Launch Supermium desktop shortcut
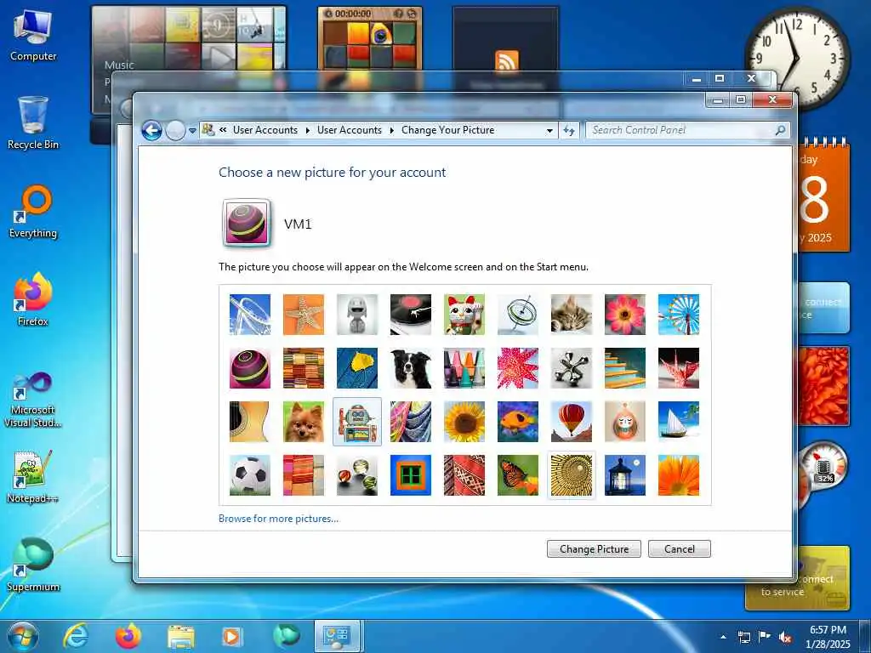Screen dimensions: 871x653 click(x=33, y=565)
